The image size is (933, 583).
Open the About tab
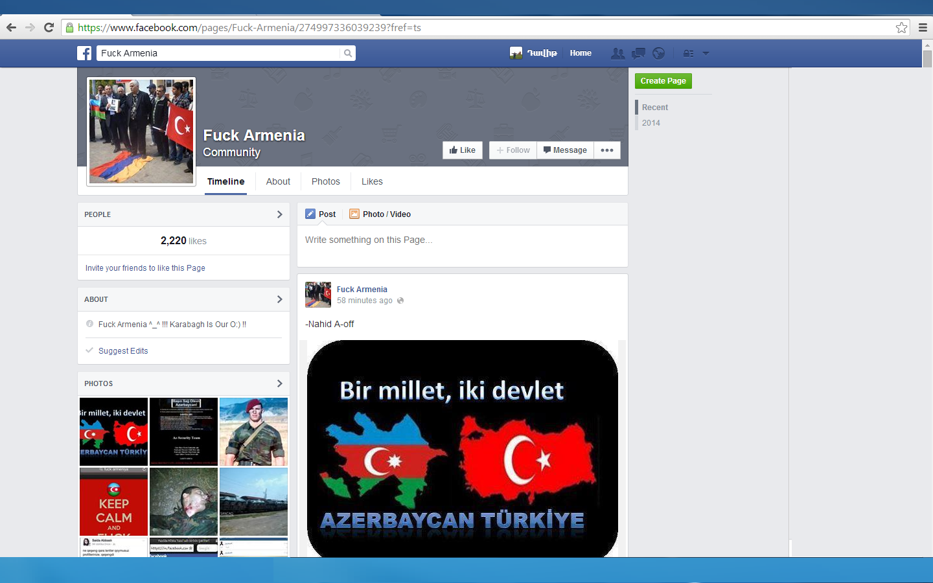click(278, 181)
